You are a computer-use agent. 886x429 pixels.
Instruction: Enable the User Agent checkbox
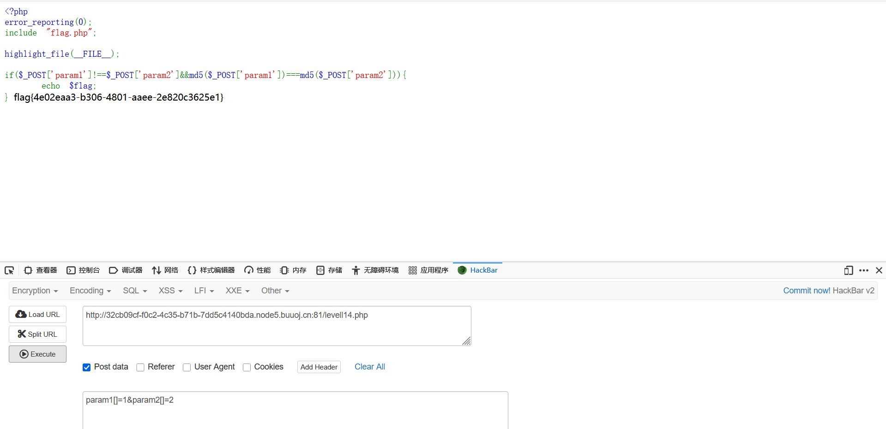coord(187,367)
